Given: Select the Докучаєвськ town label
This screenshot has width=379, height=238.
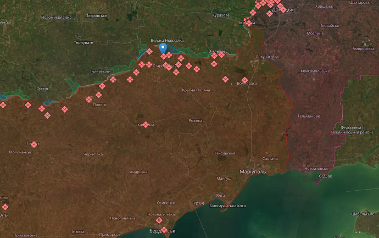Looking at the screenshot, I should (267, 57).
